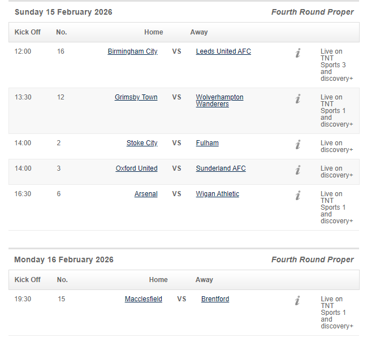The height and width of the screenshot is (342, 367).
Task: Click info icon for Stoke City match
Action: click(x=298, y=145)
